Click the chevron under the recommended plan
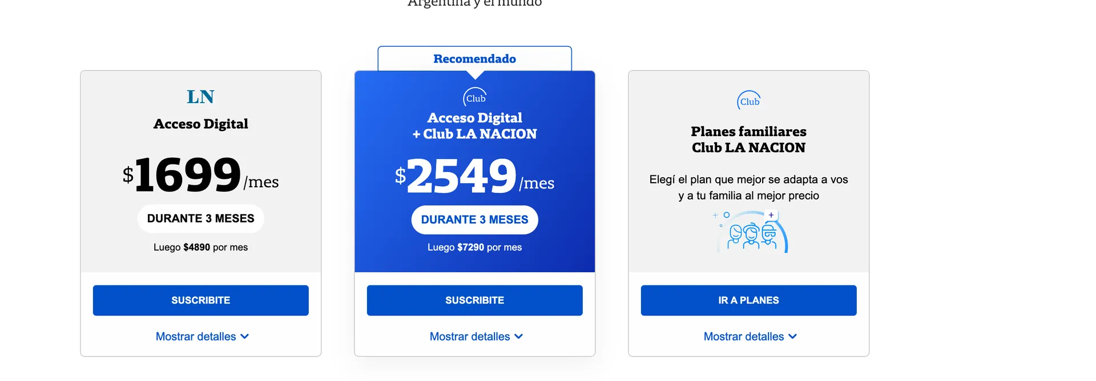Viewport: 1096px width, 381px height. click(x=518, y=337)
